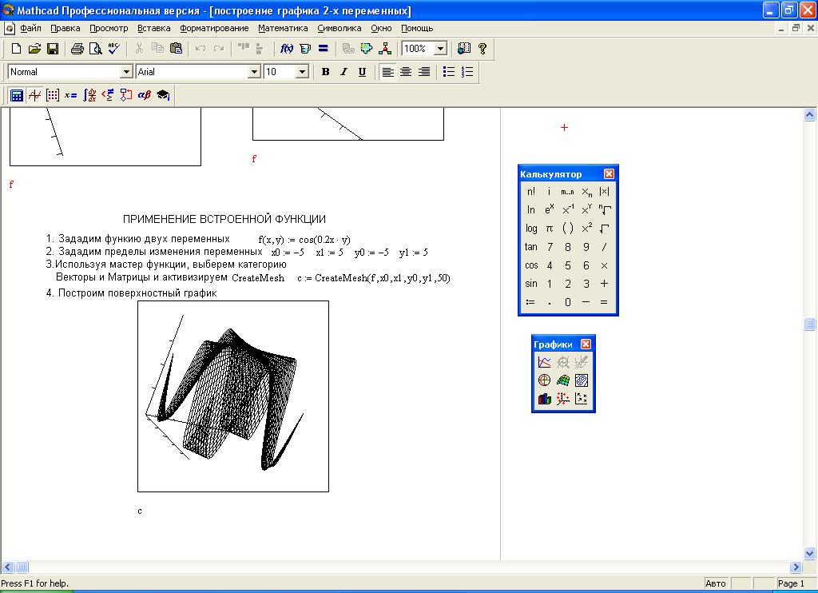The image size is (818, 593).
Task: Select the 3D surface plot region
Action: click(233, 396)
